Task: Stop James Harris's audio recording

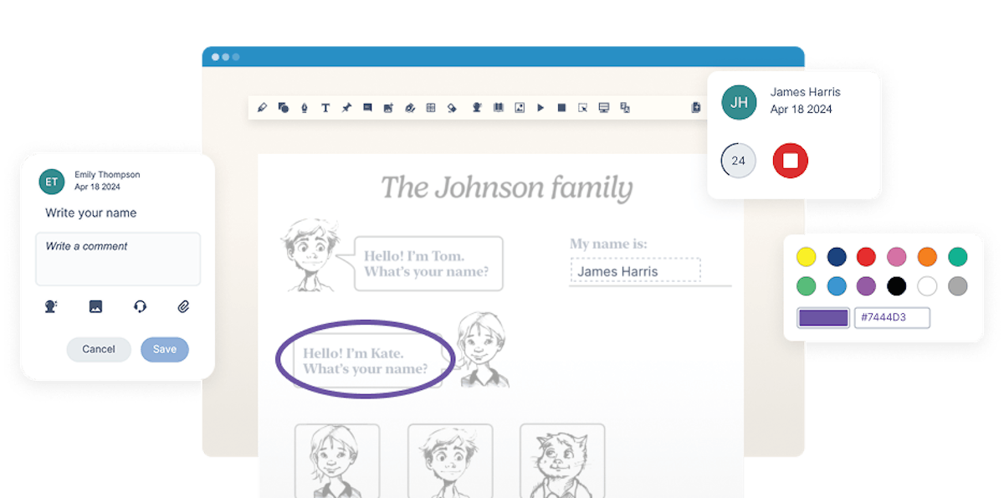Action: pos(790,159)
